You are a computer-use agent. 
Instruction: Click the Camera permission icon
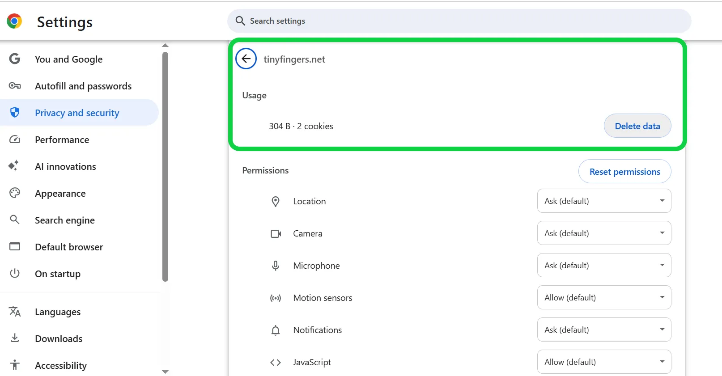pyautogui.click(x=276, y=233)
